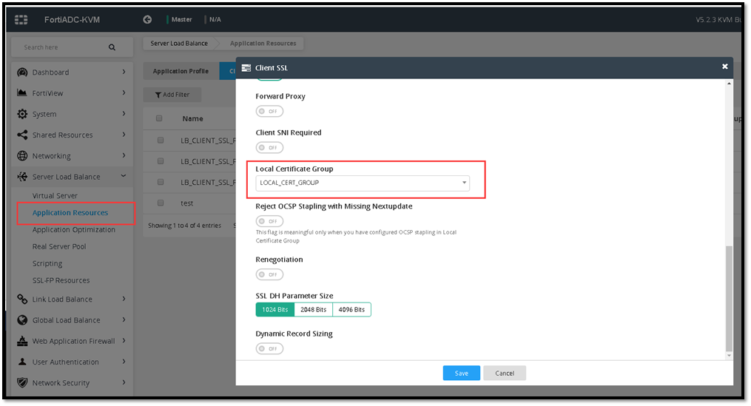751x406 pixels.
Task: Click the back arrow icon in header
Action: click(147, 20)
